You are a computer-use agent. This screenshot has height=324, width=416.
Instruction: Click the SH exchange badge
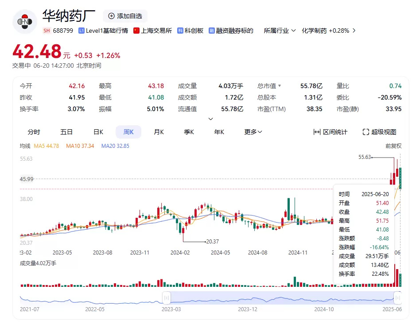(47, 31)
